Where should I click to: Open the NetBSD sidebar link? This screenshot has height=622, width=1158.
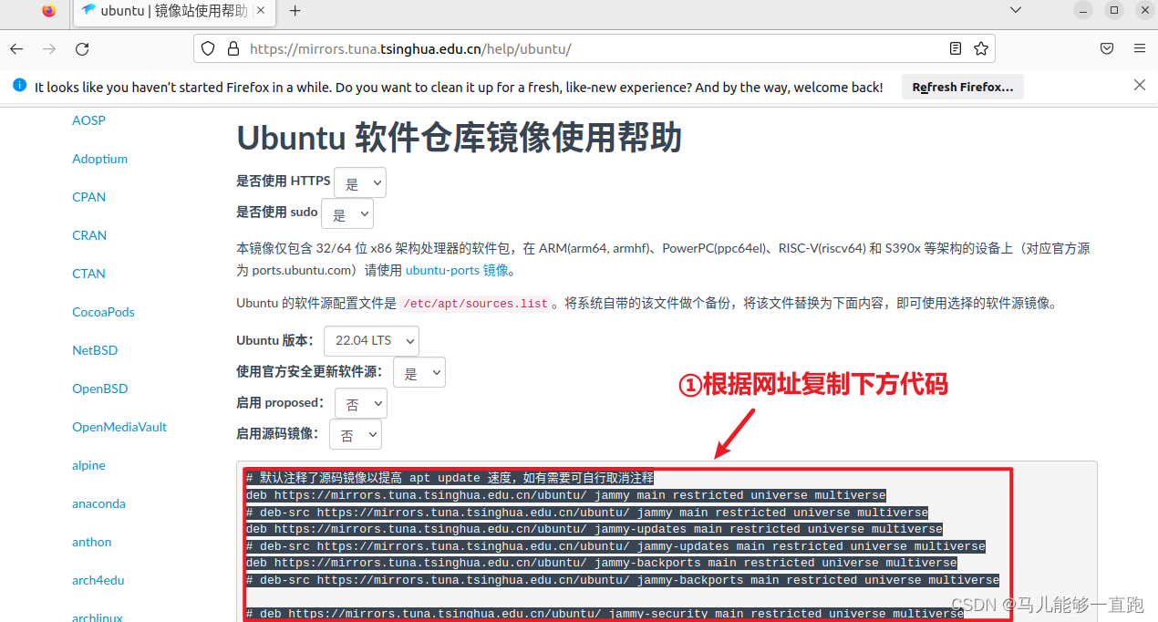[x=95, y=350]
